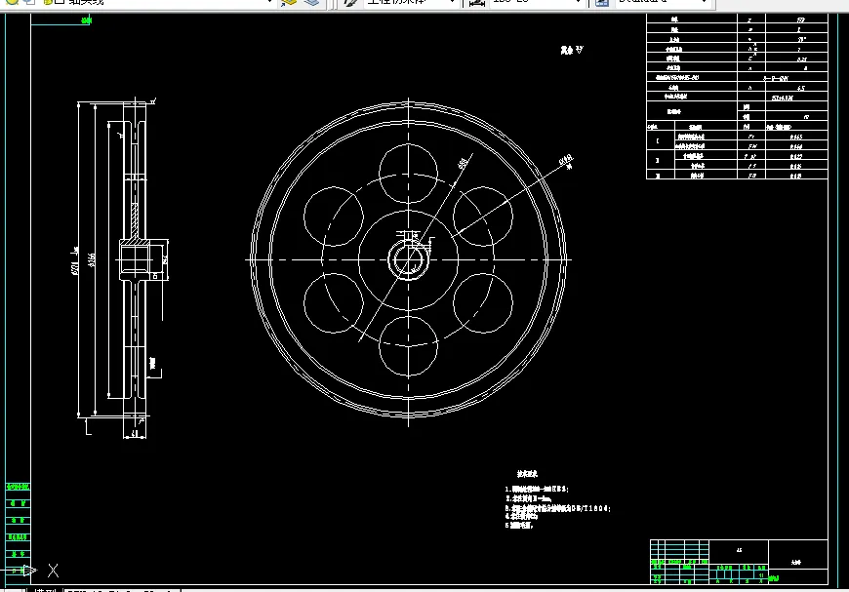Click the table style icon
The image size is (849, 592).
pyautogui.click(x=601, y=3)
